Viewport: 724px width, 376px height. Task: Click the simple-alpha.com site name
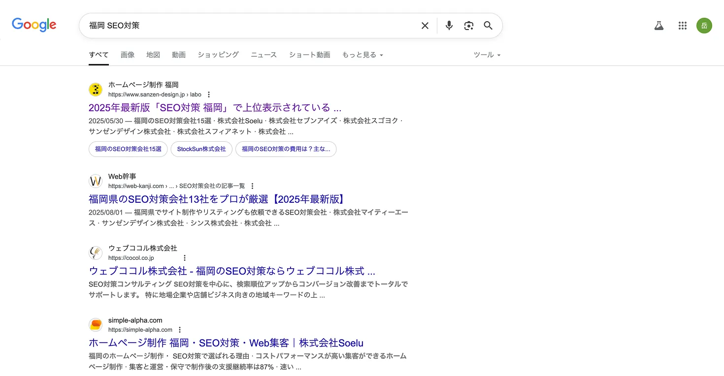click(135, 320)
